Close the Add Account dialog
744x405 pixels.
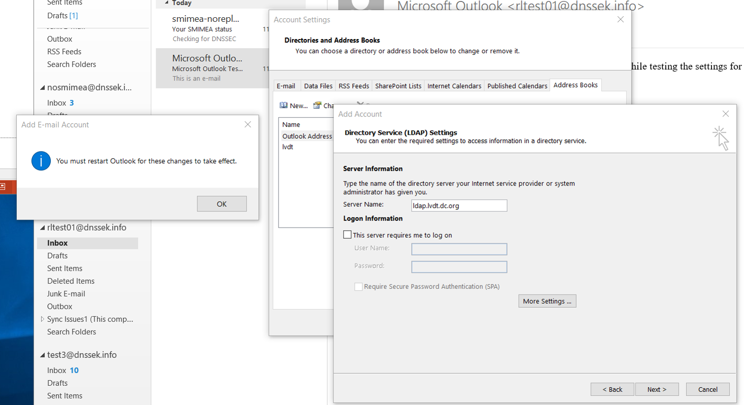pyautogui.click(x=726, y=114)
